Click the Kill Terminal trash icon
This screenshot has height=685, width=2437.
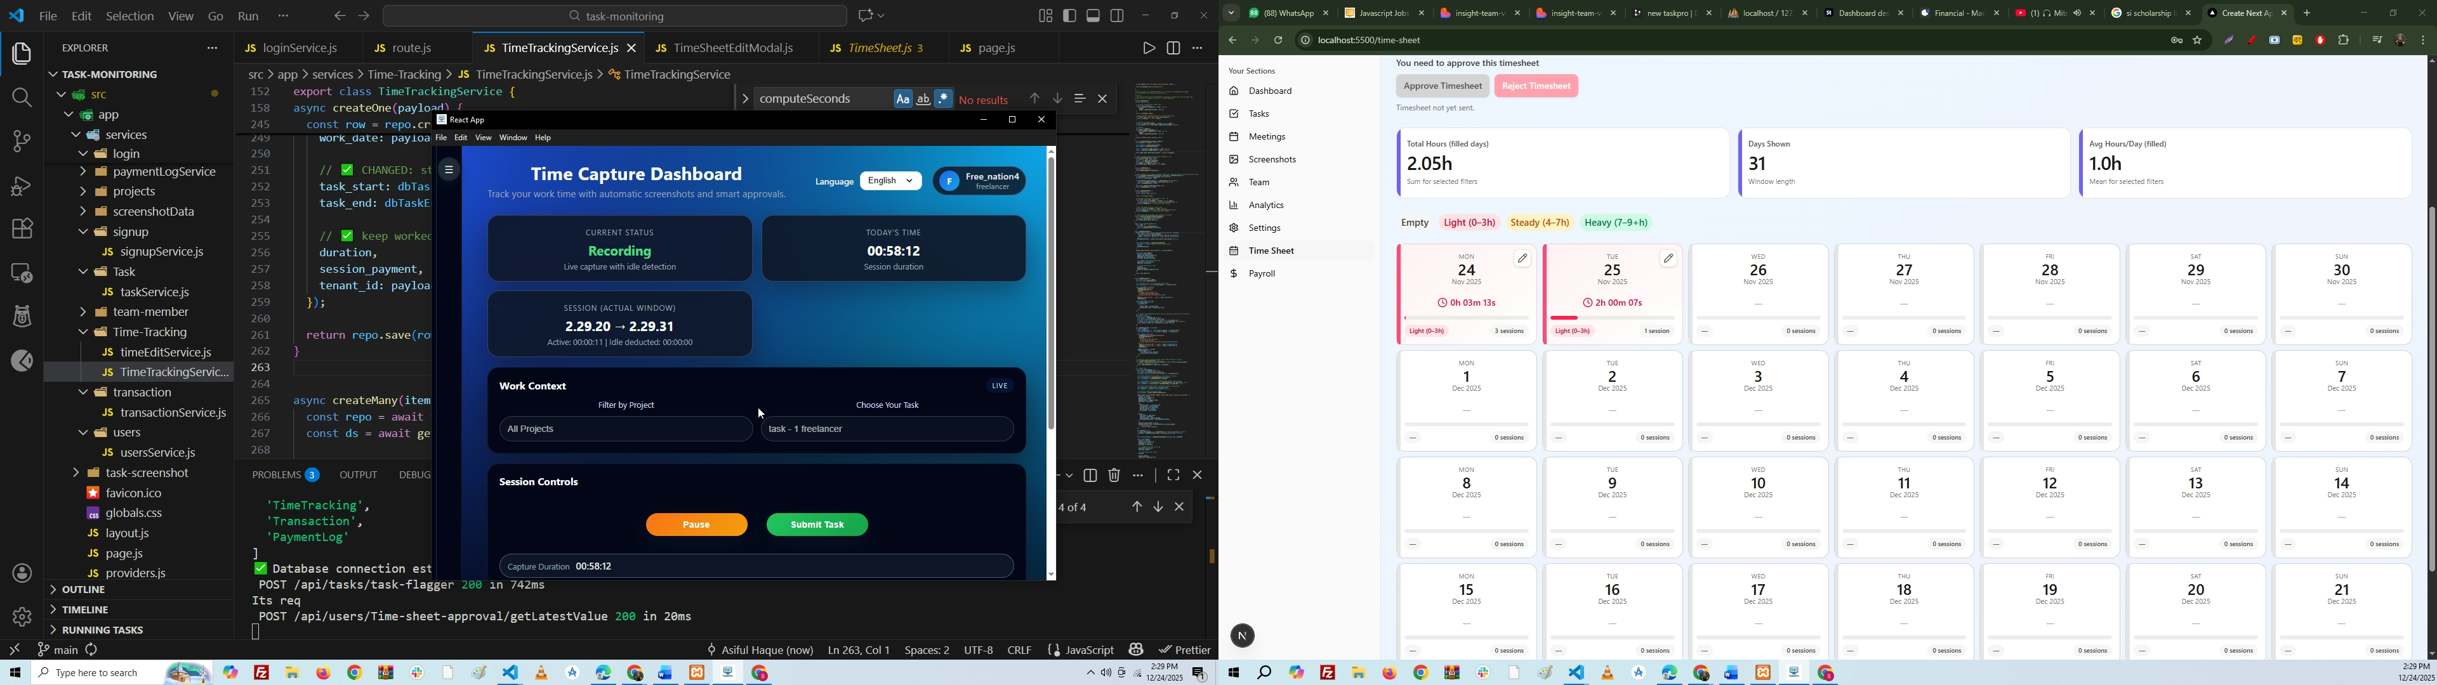pos(1114,476)
